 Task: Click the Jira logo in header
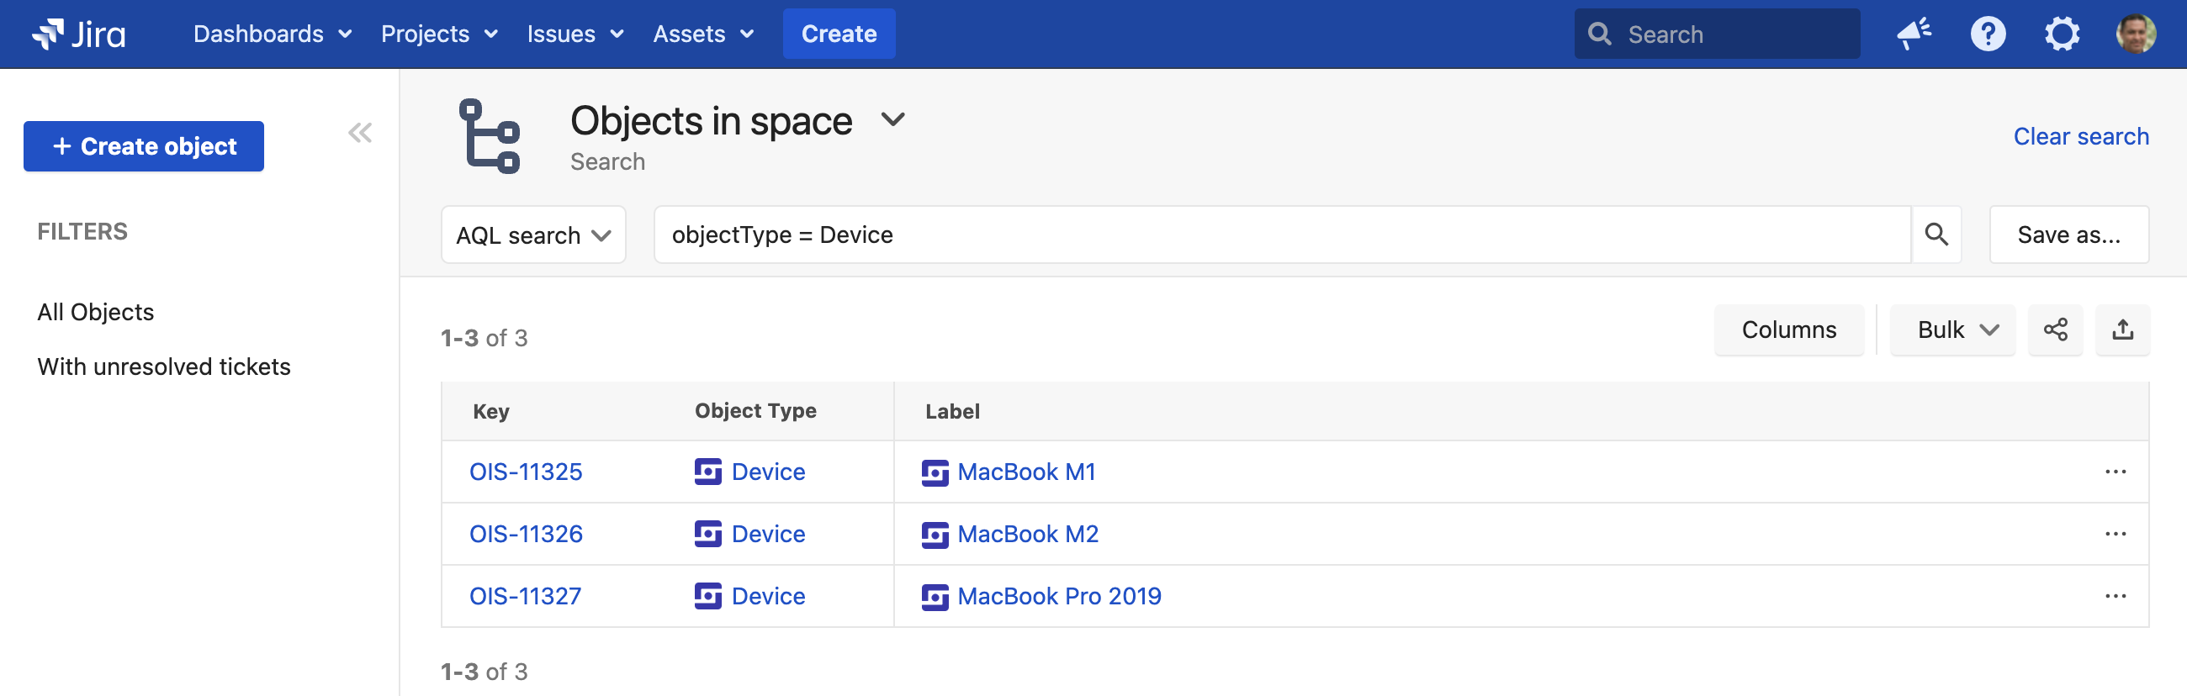pyautogui.click(x=78, y=34)
